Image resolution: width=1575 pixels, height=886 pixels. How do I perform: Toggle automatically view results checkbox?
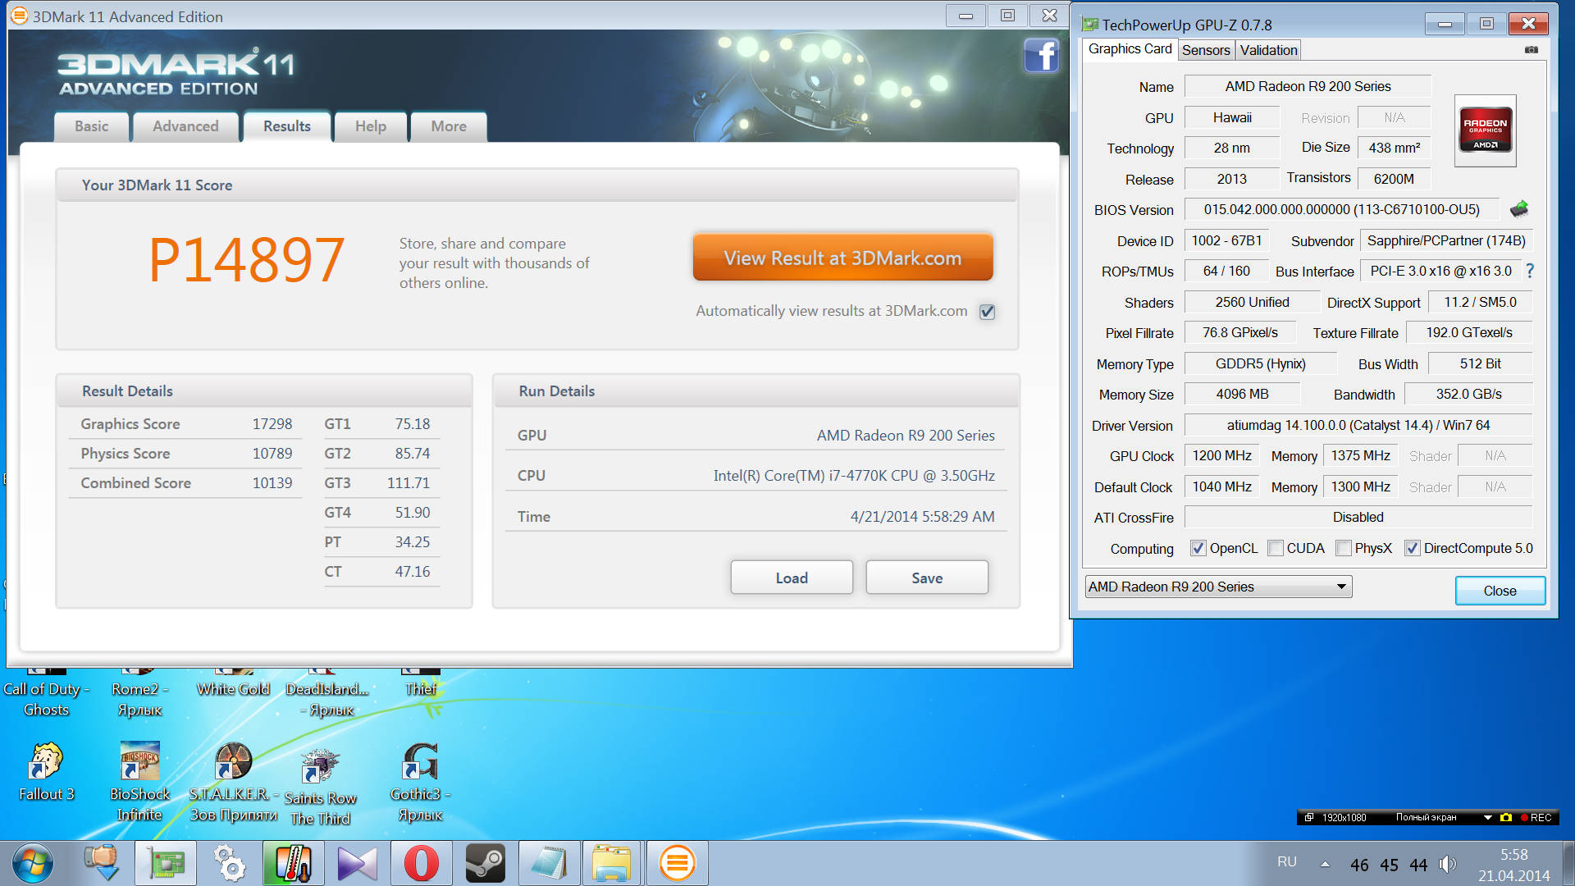click(x=987, y=312)
